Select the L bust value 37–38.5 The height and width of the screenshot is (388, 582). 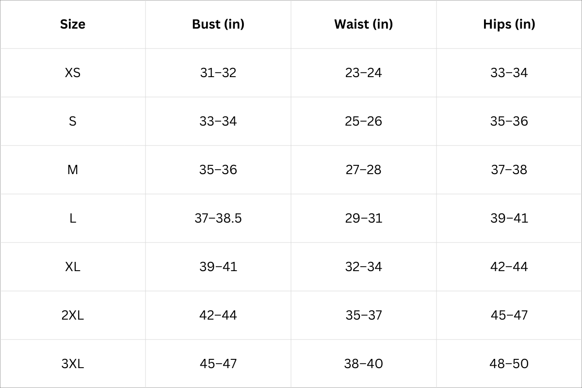pyautogui.click(x=218, y=218)
